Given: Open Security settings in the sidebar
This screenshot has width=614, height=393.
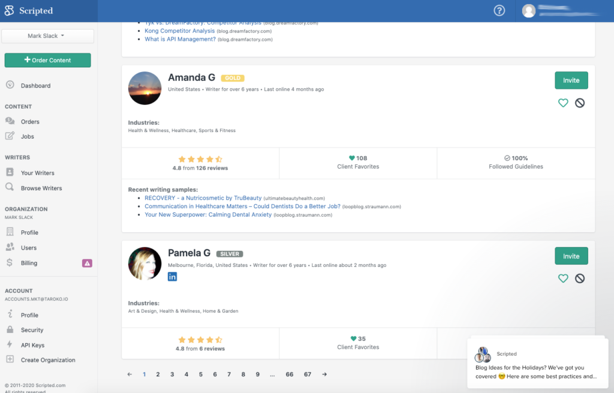Looking at the screenshot, I should (x=32, y=330).
